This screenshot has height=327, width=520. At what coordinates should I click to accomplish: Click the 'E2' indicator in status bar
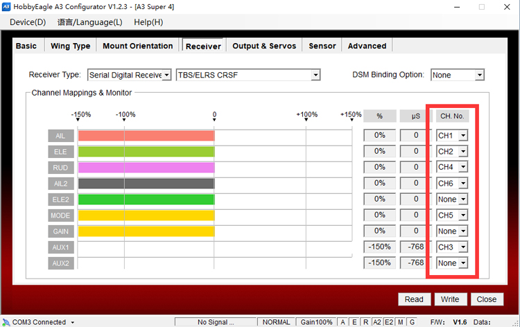[x=389, y=322]
